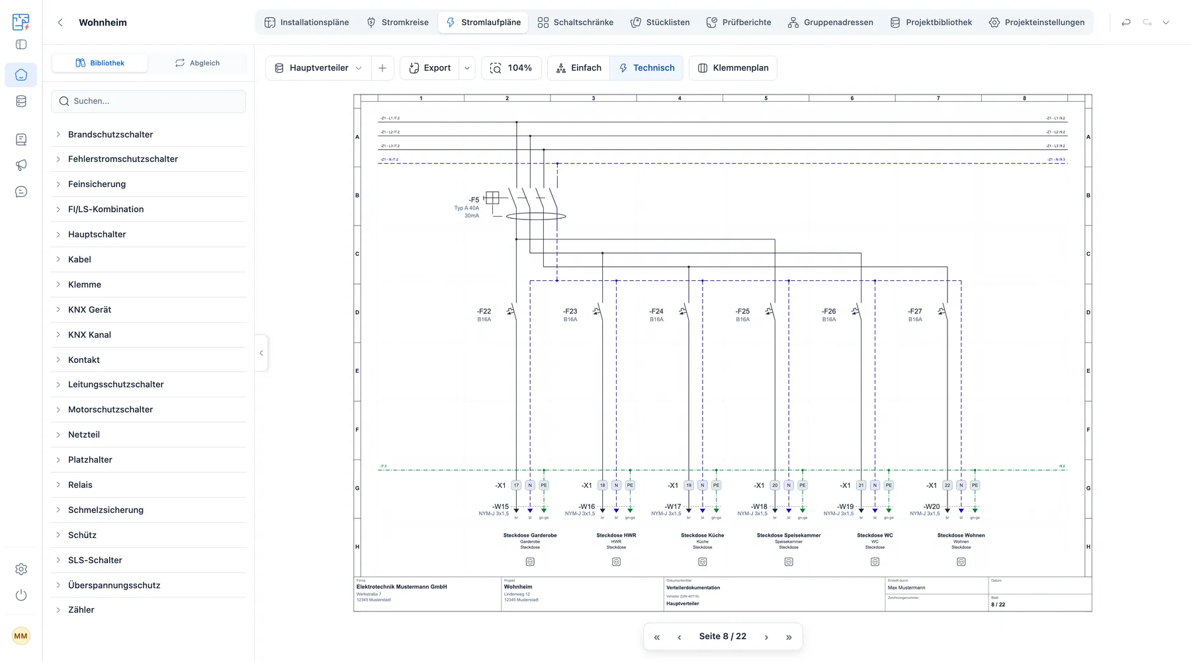Click the undo arrow icon
The image size is (1191, 661).
tap(1126, 22)
